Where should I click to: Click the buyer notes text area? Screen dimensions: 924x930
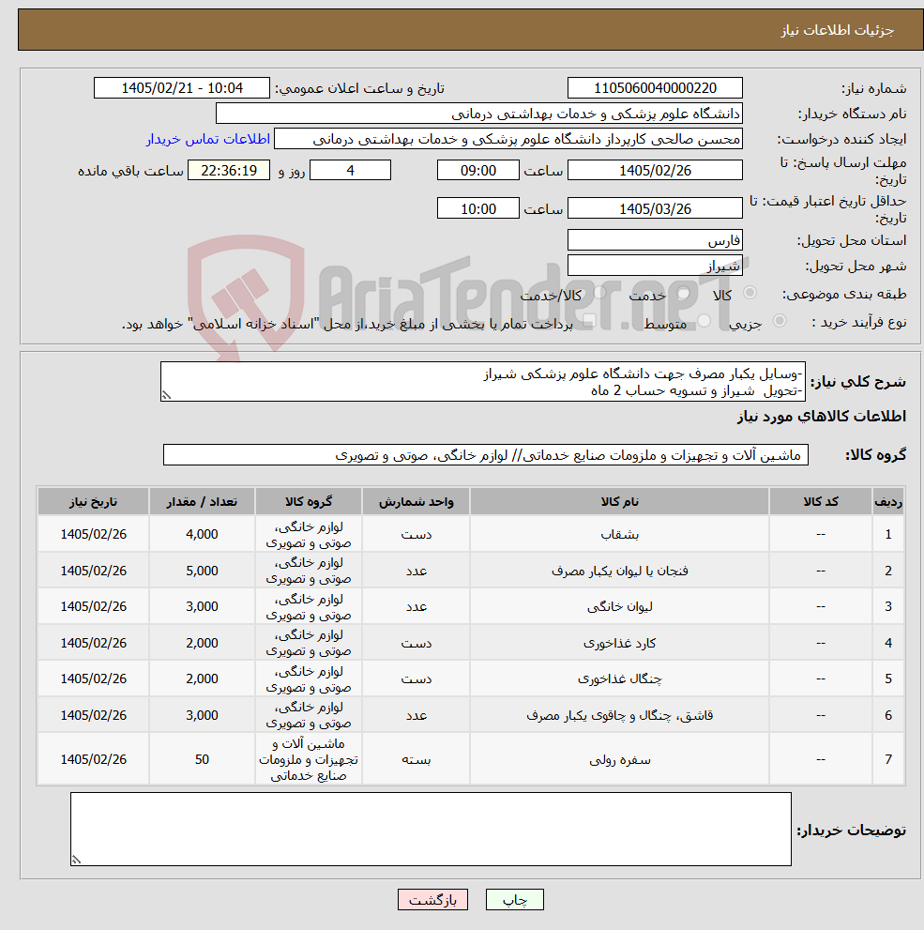(x=431, y=830)
